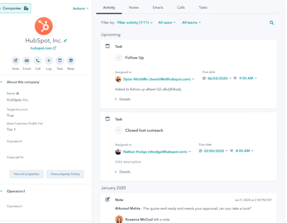Switch to the Activity tab
The height and width of the screenshot is (223, 287).
pyautogui.click(x=109, y=8)
